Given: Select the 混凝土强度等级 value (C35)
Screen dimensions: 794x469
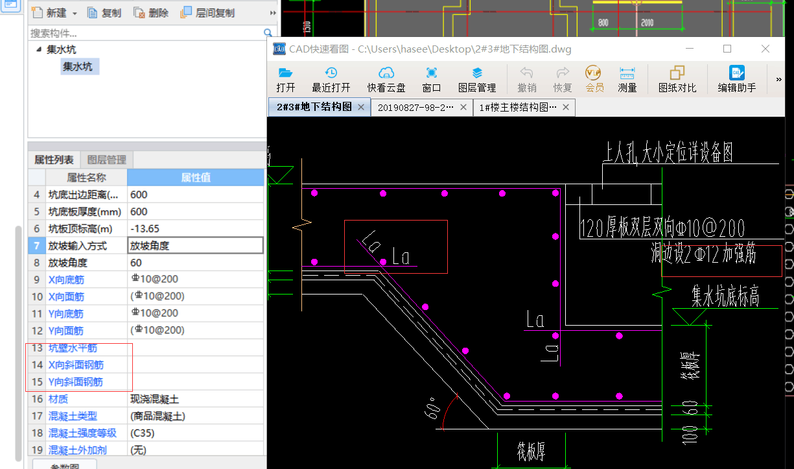Looking at the screenshot, I should tap(196, 433).
